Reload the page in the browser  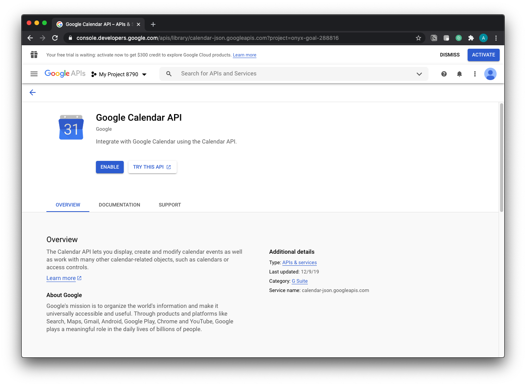point(55,38)
